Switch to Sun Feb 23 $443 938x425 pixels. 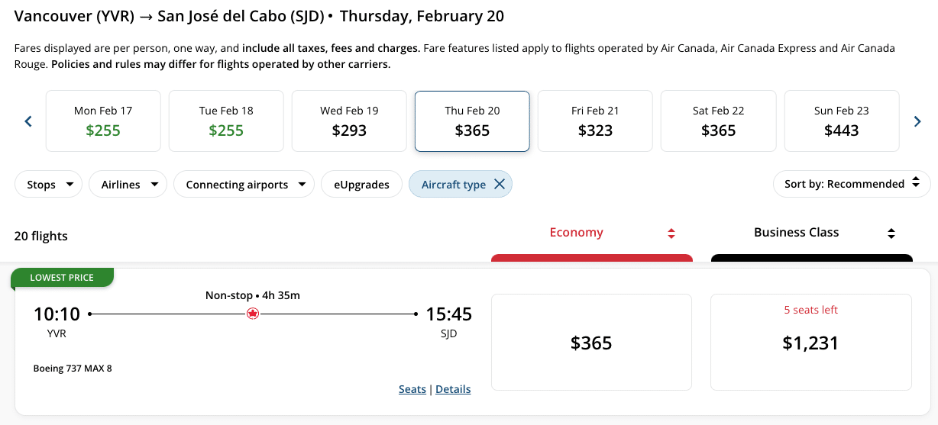841,121
